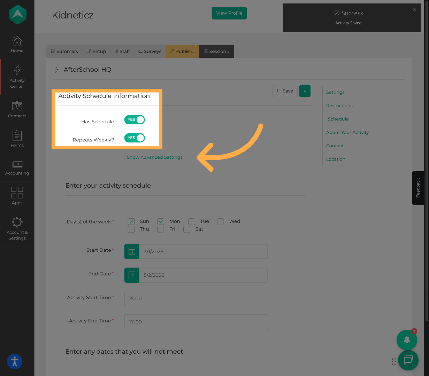The image size is (429, 376).
Task: Turn off the Has Schedule toggle
Action: [135, 119]
